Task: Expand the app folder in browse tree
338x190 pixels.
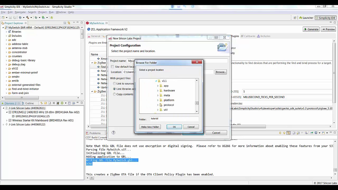Action: (158, 86)
